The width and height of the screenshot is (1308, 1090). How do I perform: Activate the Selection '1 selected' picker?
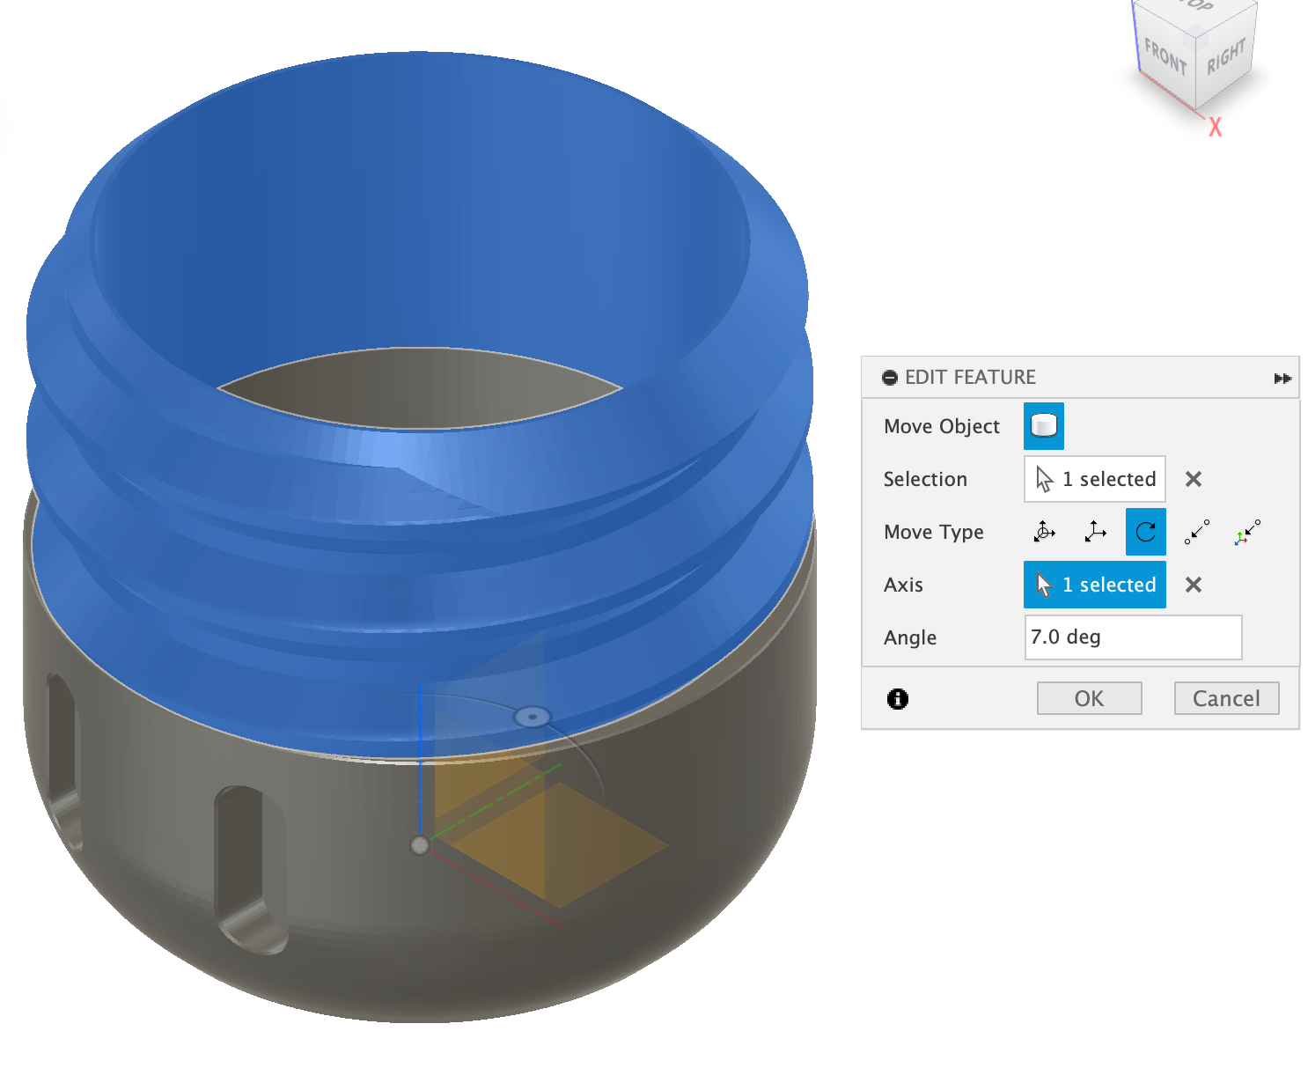click(1095, 479)
